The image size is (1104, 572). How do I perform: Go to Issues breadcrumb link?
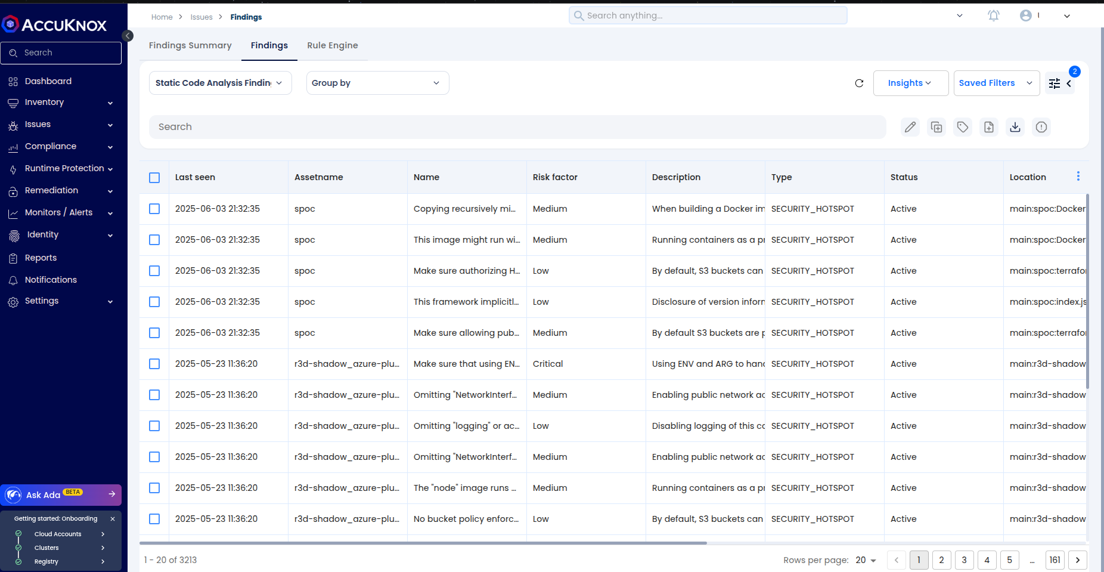[201, 17]
